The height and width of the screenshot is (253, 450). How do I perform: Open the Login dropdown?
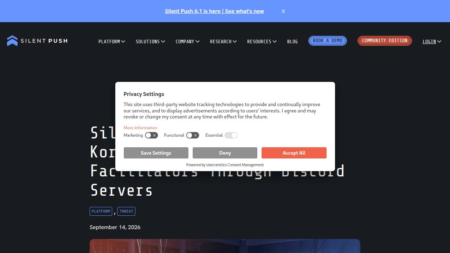432,41
